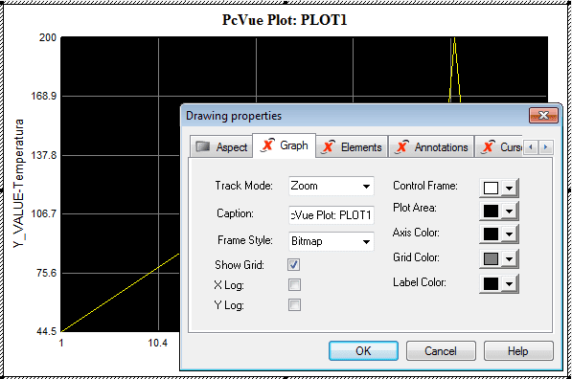
Task: Click the Cancel button
Action: 441,351
